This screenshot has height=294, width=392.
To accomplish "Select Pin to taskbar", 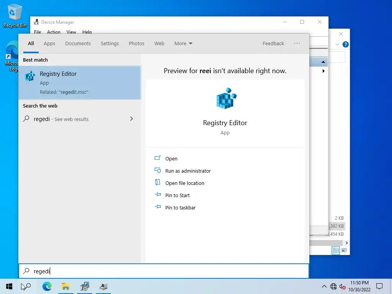I will coord(180,207).
